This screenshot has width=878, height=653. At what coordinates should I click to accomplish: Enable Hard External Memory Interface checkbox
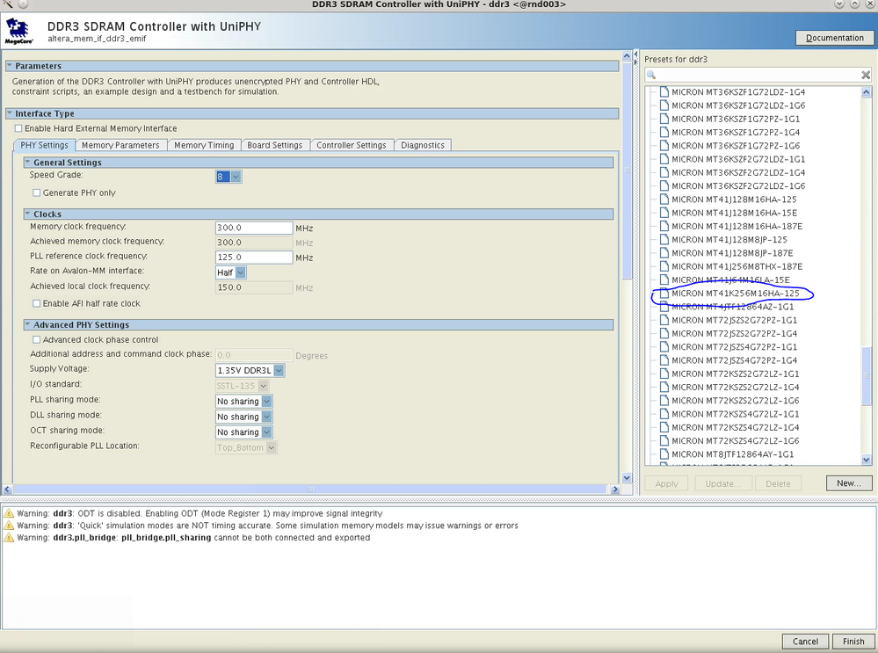tap(18, 128)
